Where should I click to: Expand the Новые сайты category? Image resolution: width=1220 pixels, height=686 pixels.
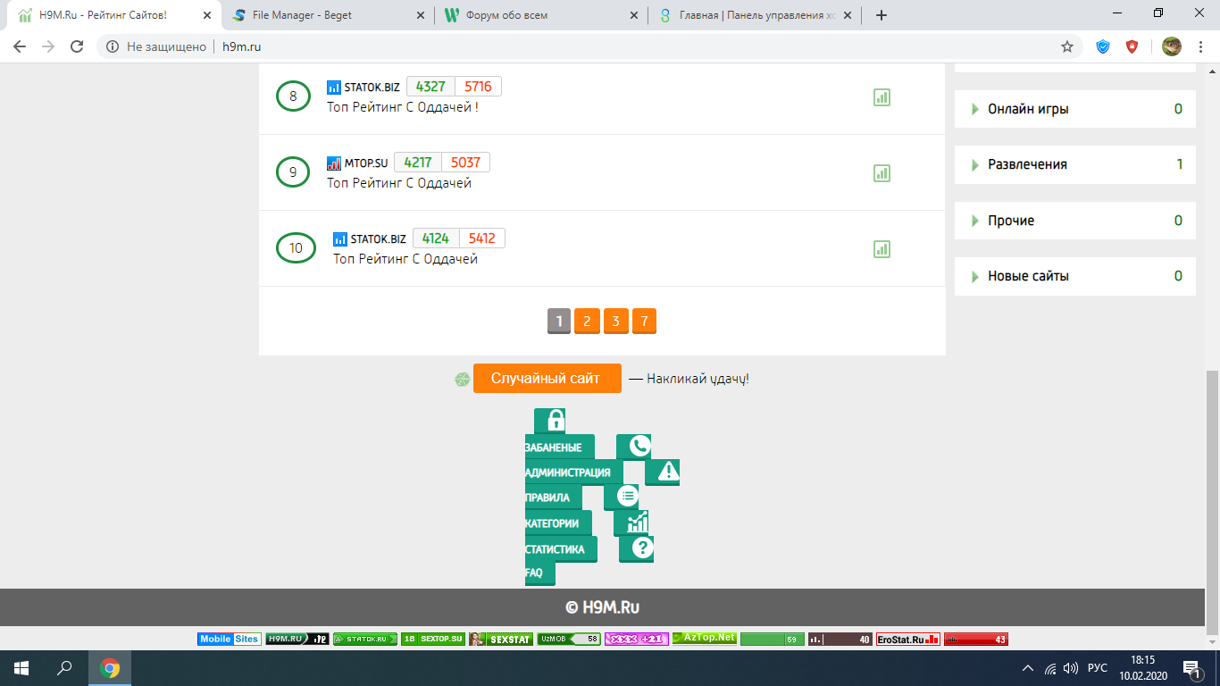tap(1027, 276)
